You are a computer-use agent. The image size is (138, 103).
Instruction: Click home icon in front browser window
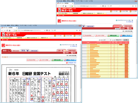coord(10,31)
